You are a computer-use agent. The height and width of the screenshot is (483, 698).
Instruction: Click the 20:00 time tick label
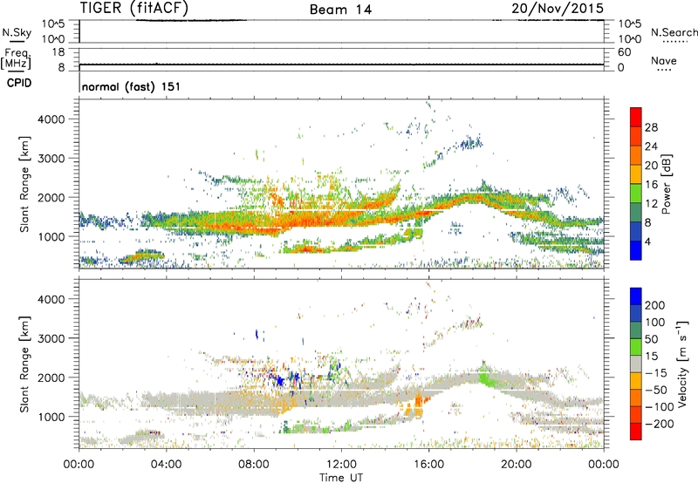pyautogui.click(x=517, y=465)
